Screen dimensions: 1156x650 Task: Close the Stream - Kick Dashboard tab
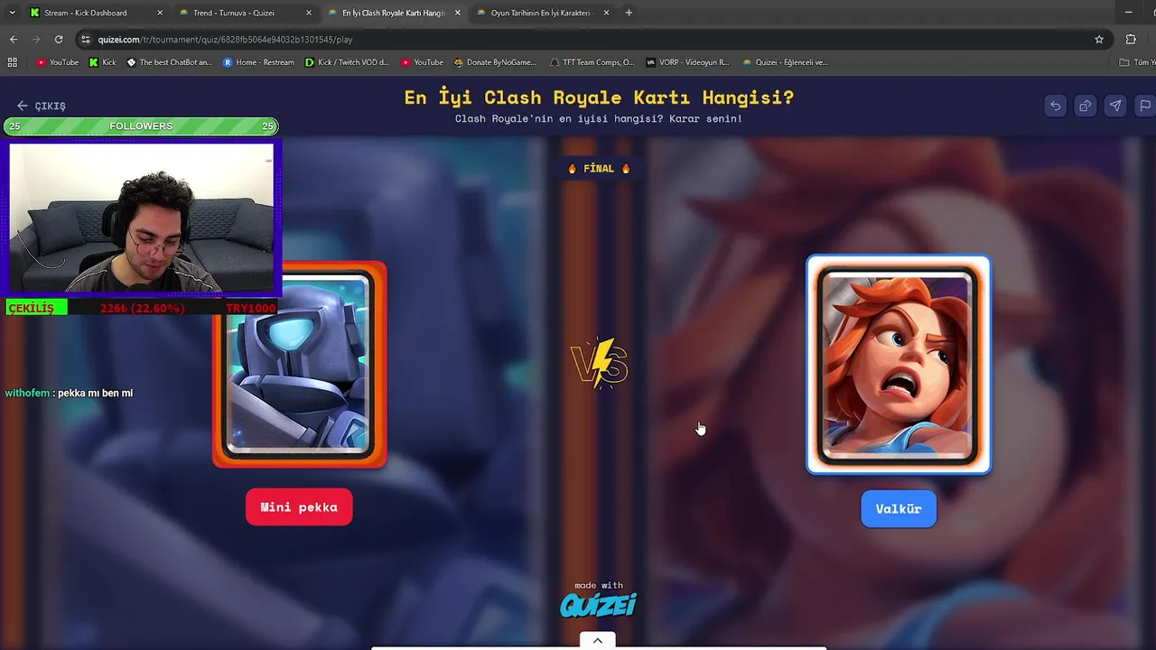coord(160,13)
